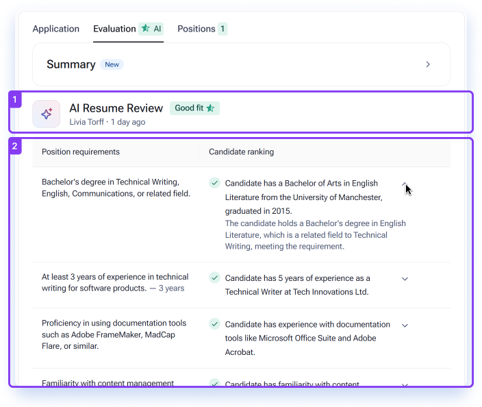Viewport: 482px width, 407px height.
Task: Click the Candidate ranking column header
Action: [241, 152]
